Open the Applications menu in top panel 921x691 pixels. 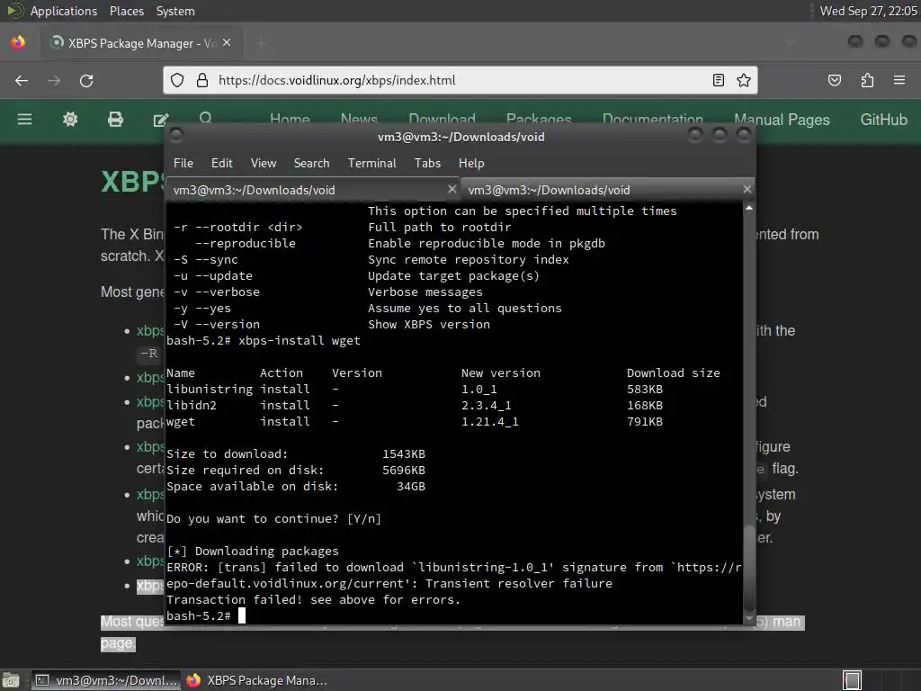pyautogui.click(x=64, y=11)
